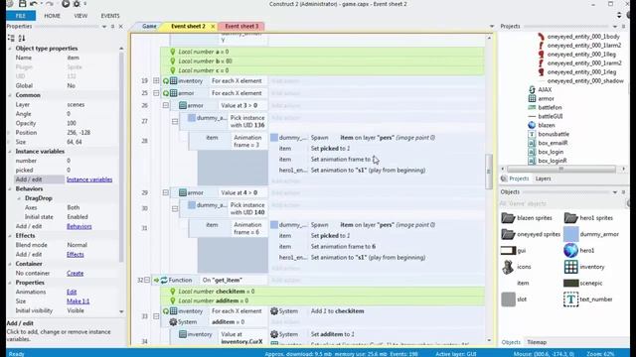This screenshot has width=636, height=357.
Task: Click the Function icon on event 32
Action: (x=164, y=280)
